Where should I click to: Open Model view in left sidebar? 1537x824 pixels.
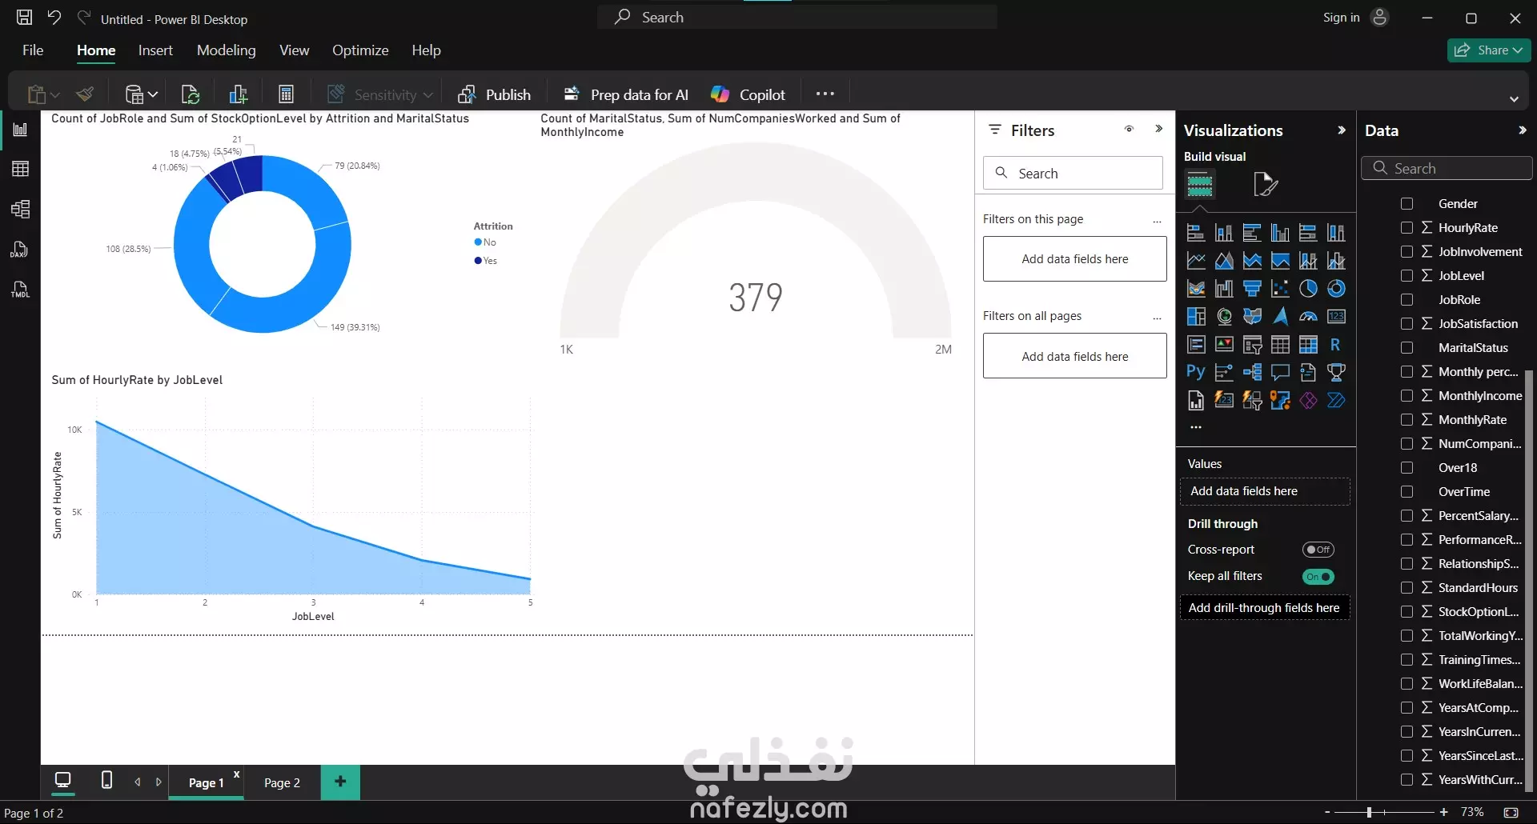click(x=20, y=210)
